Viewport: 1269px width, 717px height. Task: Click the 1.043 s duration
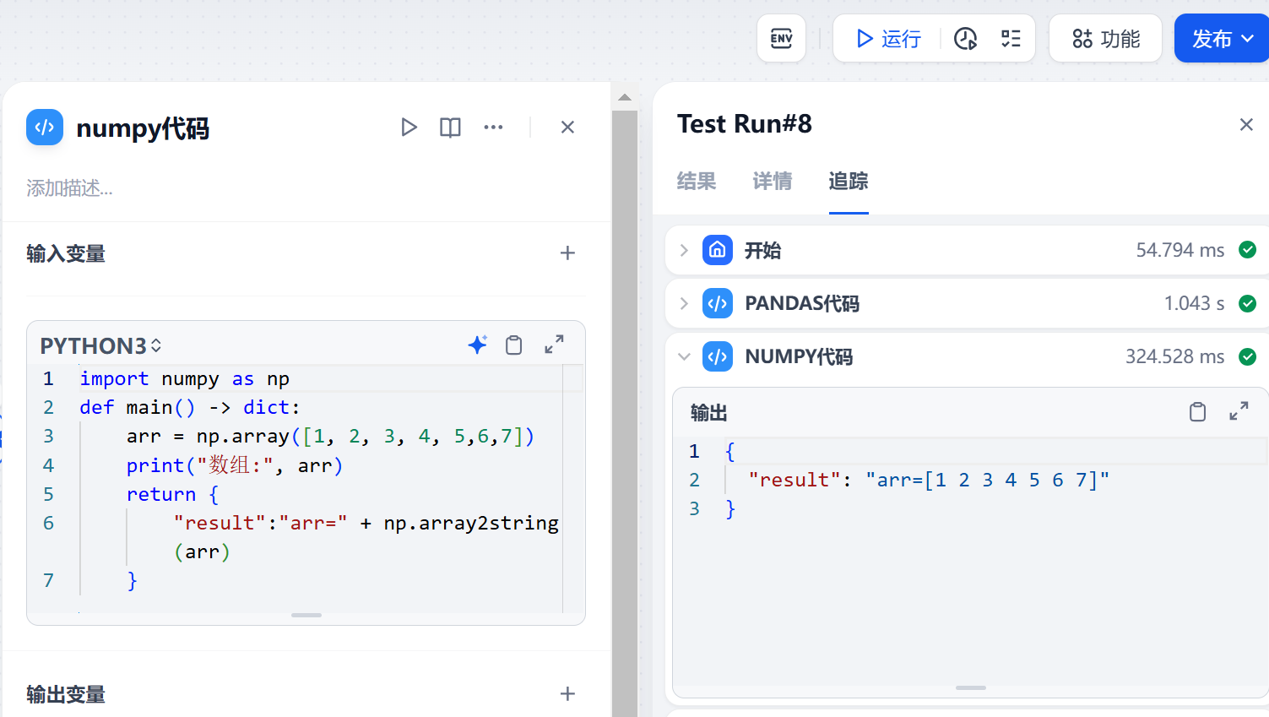(1194, 303)
